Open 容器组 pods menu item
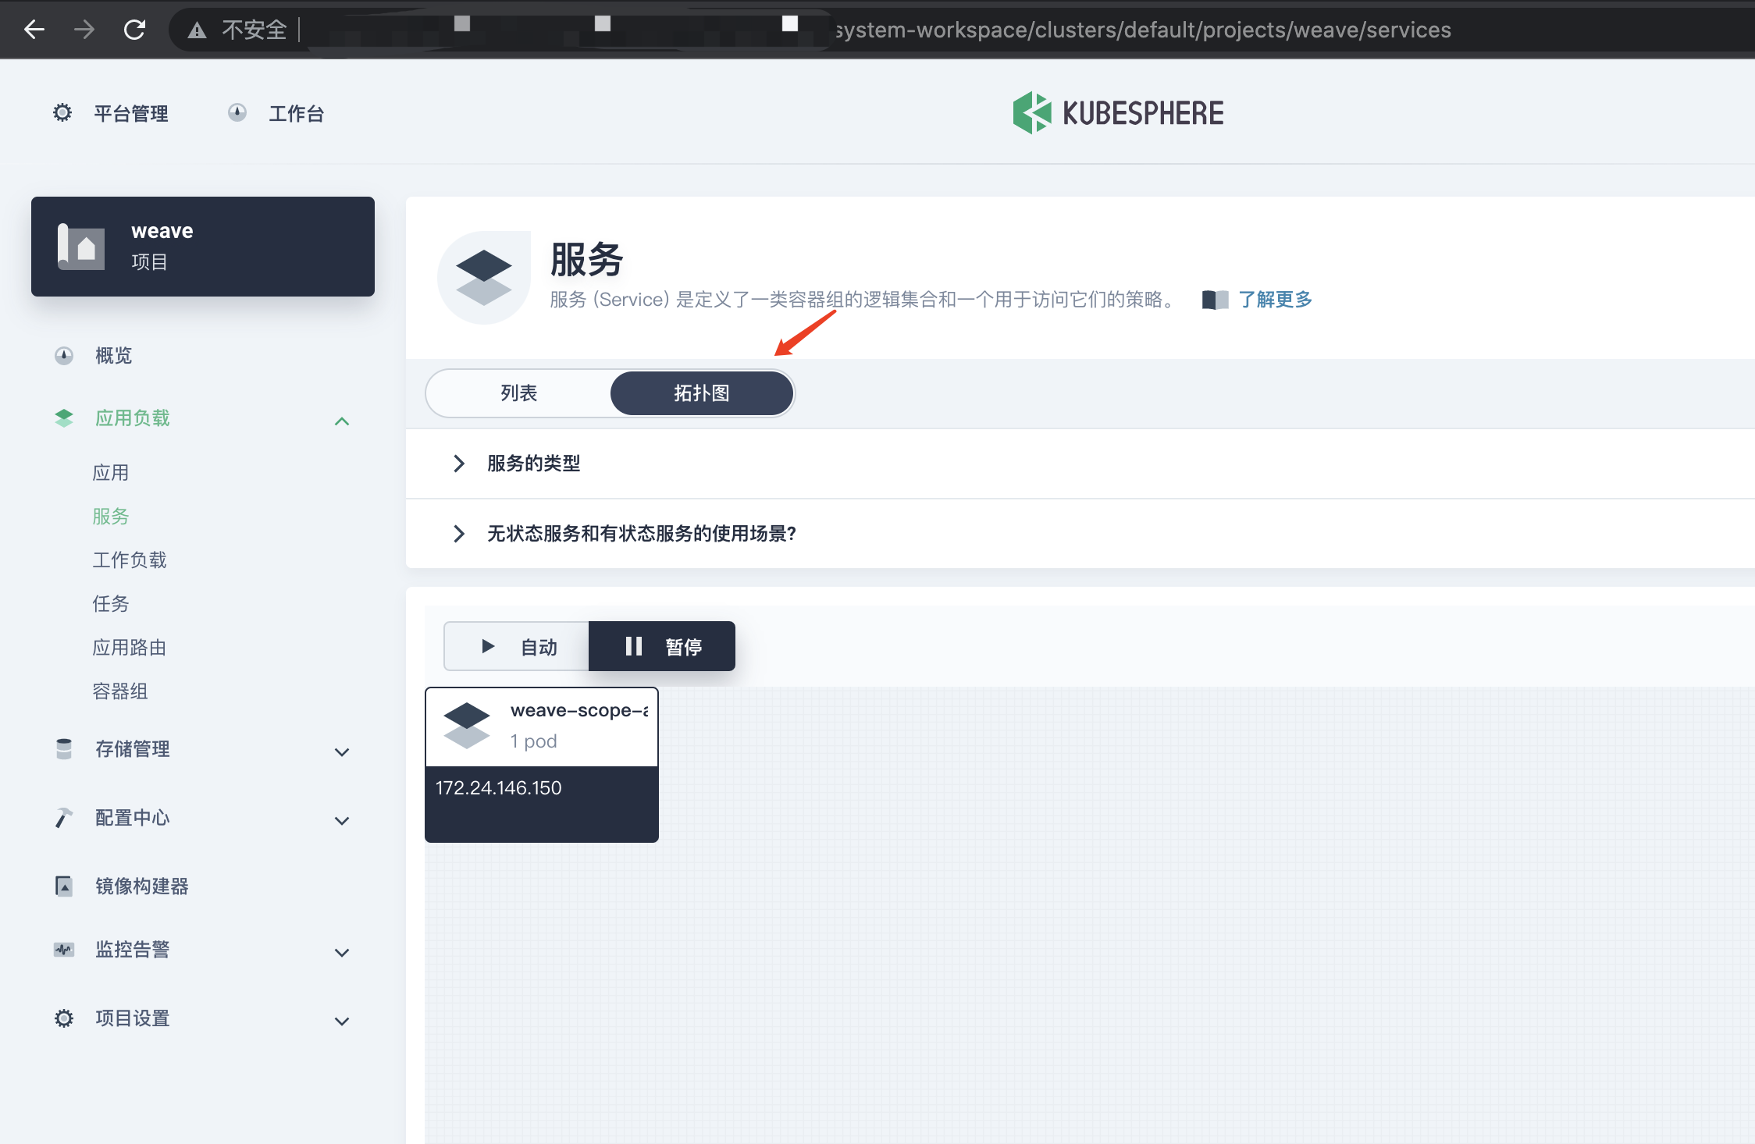Viewport: 1755px width, 1144px height. [x=120, y=691]
